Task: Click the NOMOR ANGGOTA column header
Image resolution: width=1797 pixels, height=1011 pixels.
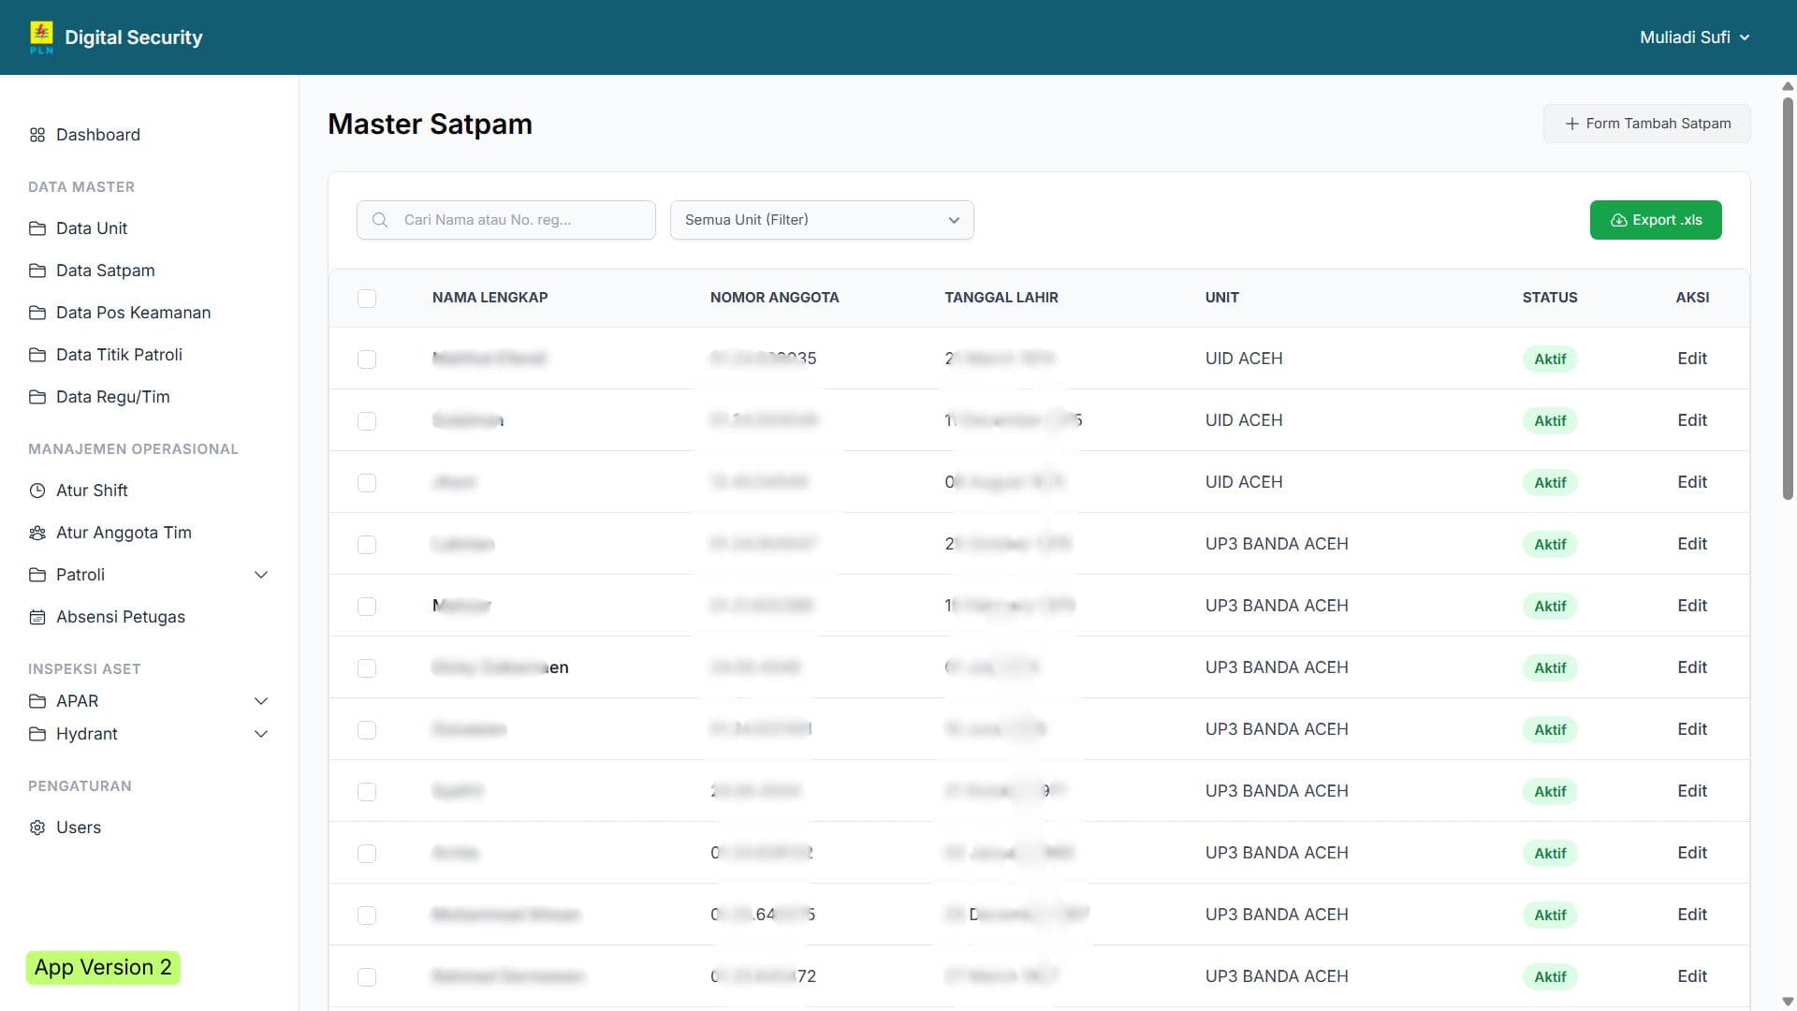Action: (774, 298)
